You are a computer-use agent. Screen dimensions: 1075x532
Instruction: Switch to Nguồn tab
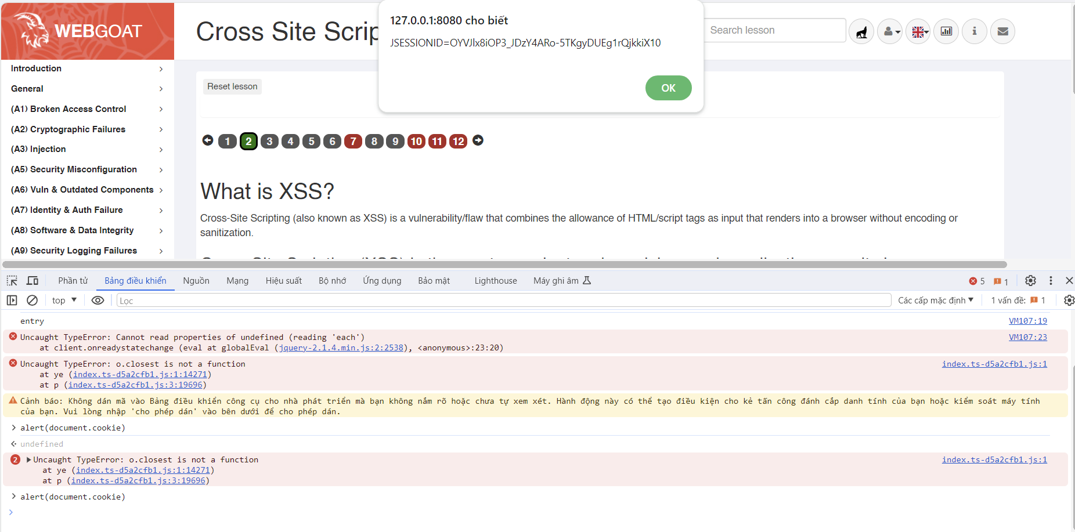(196, 281)
